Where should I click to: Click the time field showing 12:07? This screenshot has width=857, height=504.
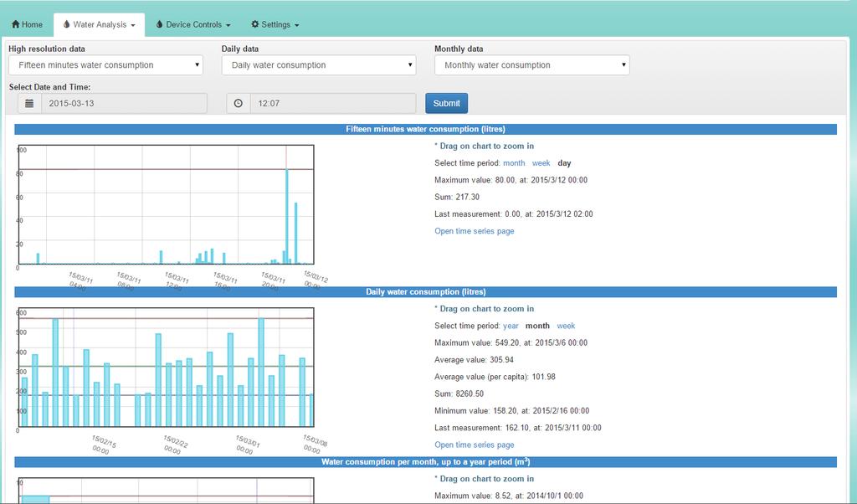333,103
